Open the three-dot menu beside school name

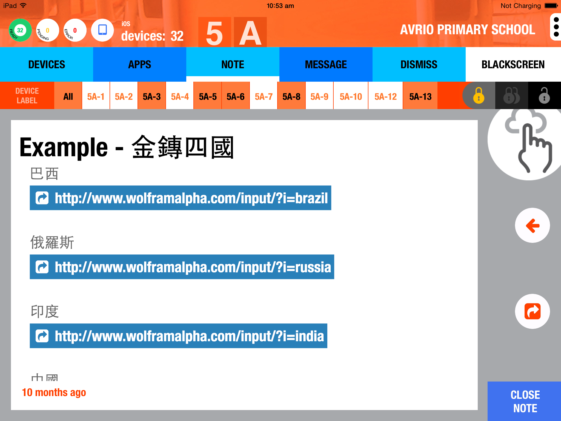[556, 27]
